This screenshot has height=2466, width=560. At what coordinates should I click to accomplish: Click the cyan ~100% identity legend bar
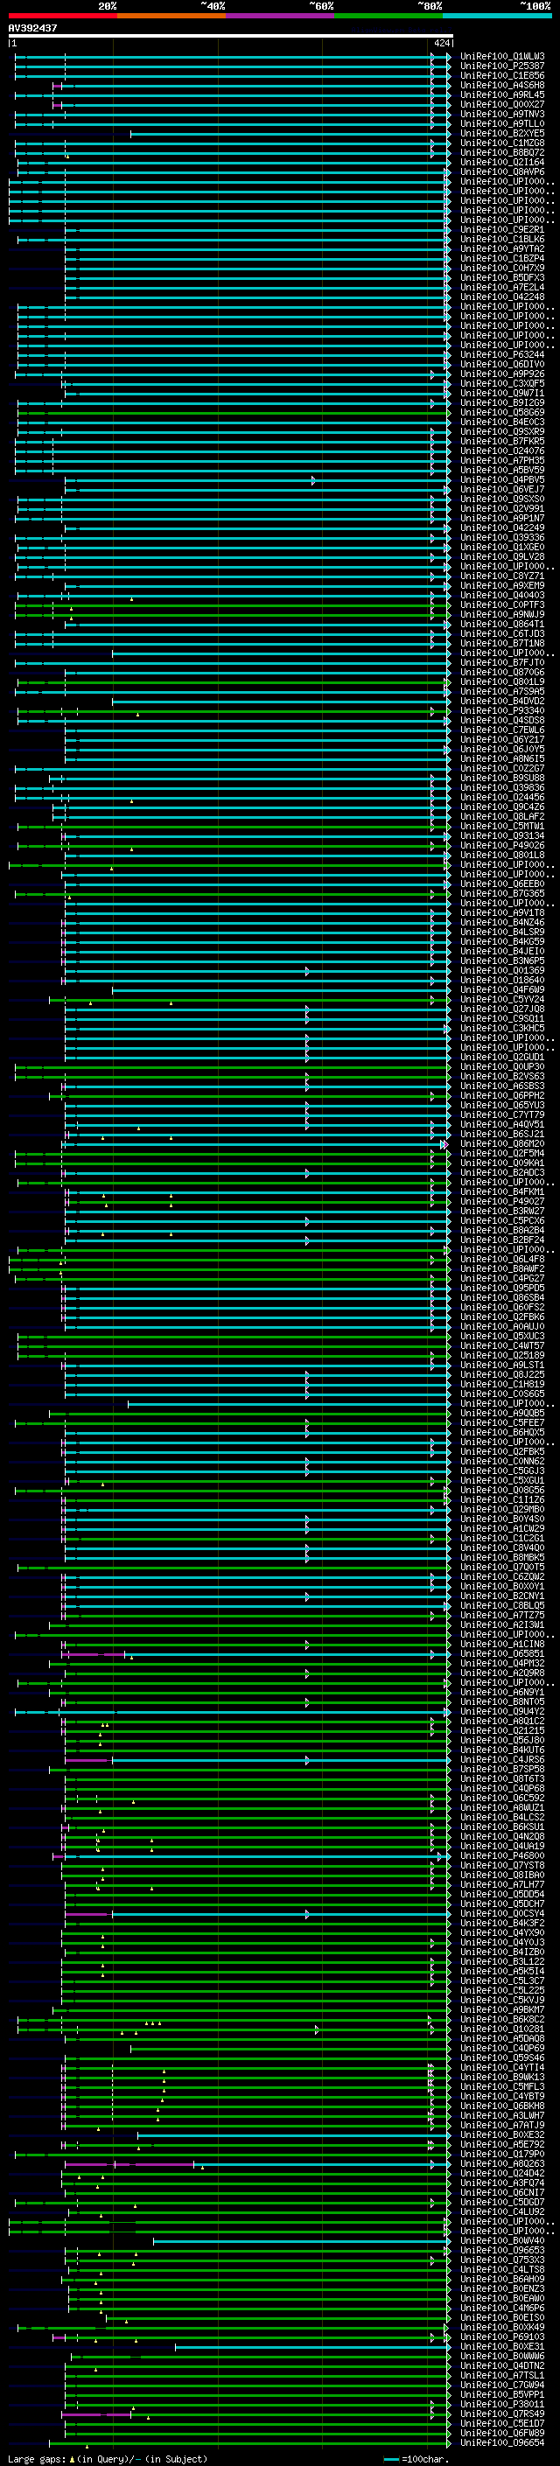point(497,16)
